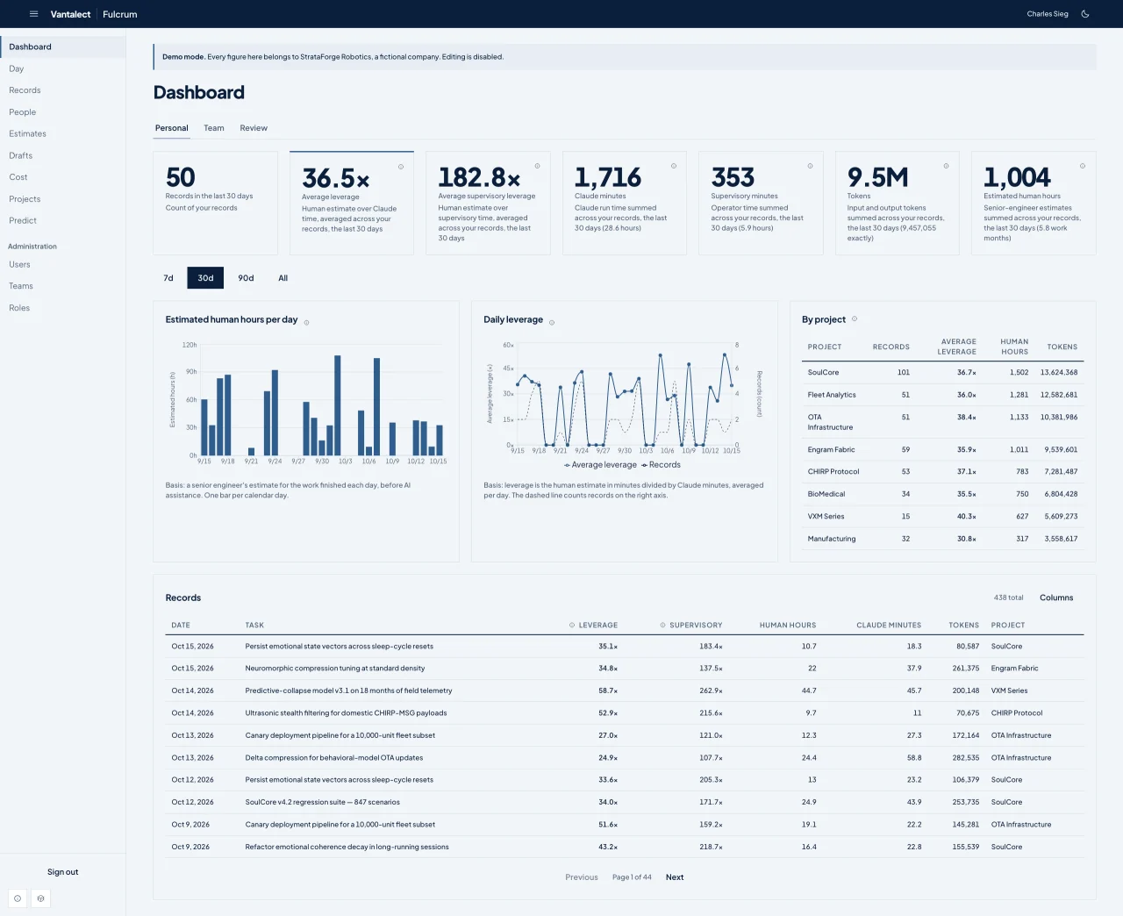Click the Charles Sieg user name
1123x916 pixels.
tap(1048, 14)
